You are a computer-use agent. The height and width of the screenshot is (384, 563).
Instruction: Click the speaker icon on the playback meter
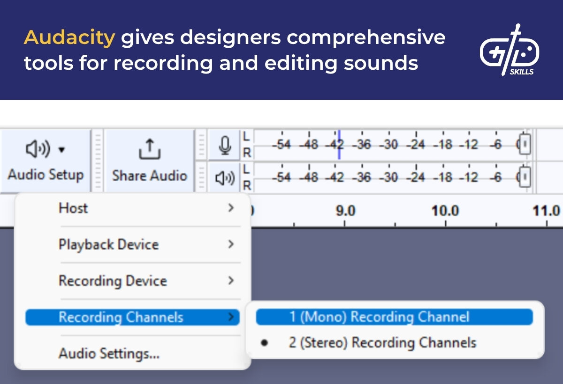pos(225,177)
